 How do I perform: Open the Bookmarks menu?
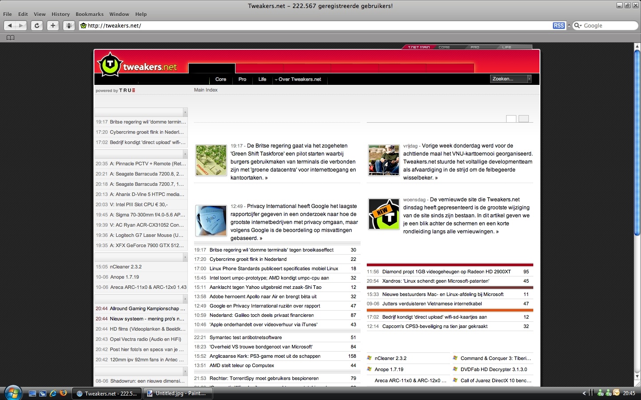[x=89, y=14]
